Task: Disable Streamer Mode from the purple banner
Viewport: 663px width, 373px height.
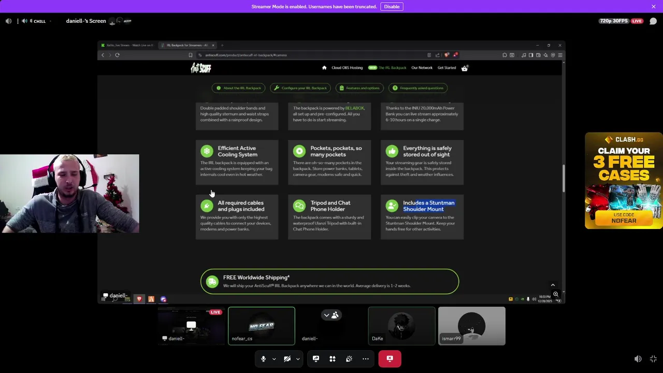Action: tap(392, 6)
